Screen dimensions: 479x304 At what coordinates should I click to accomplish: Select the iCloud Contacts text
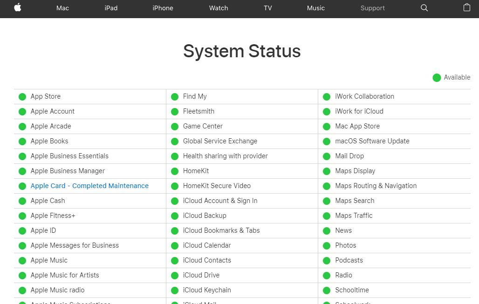(x=207, y=260)
